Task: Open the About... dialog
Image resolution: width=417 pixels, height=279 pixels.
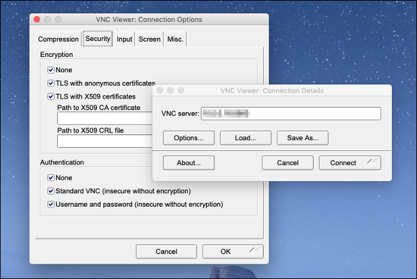Action: pos(189,163)
